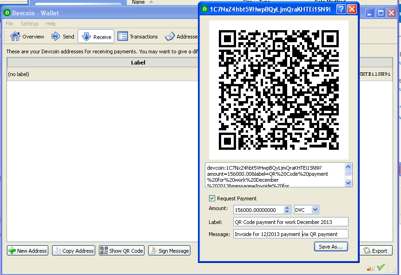The width and height of the screenshot is (401, 275).
Task: Click the green sync checkmark status icon
Action: [x=381, y=267]
